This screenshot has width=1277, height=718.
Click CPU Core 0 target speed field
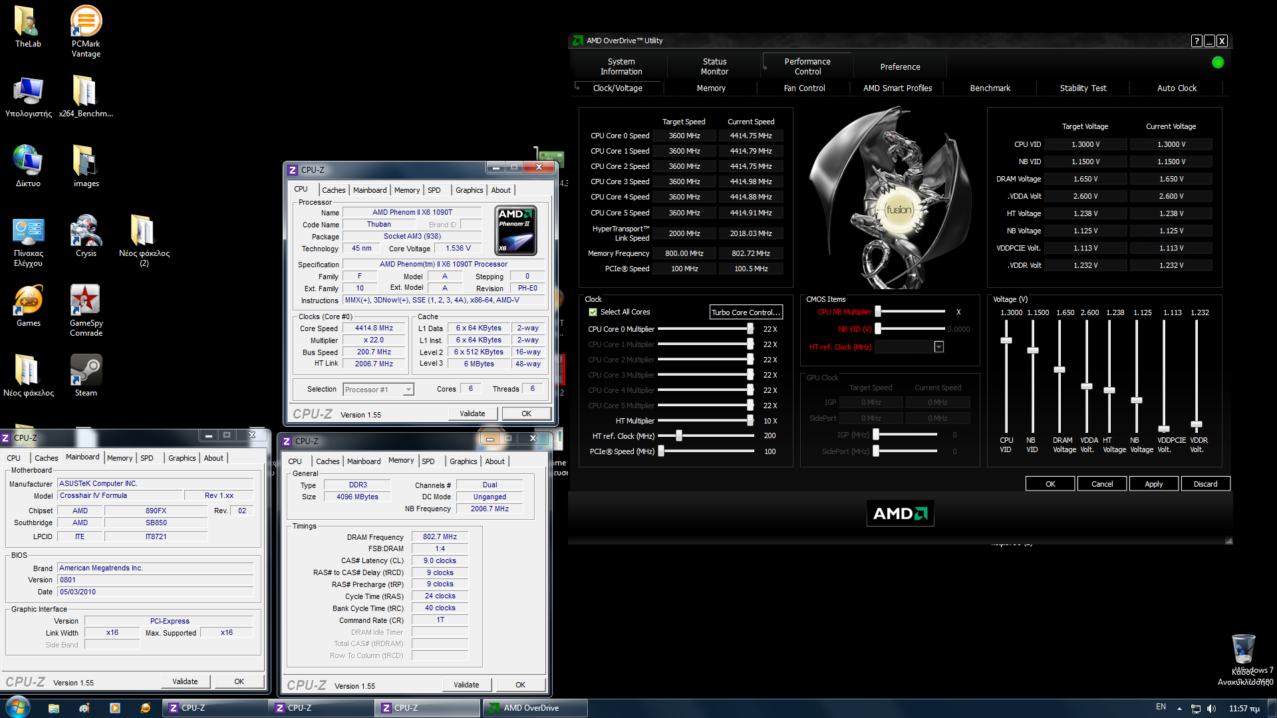[x=684, y=136]
